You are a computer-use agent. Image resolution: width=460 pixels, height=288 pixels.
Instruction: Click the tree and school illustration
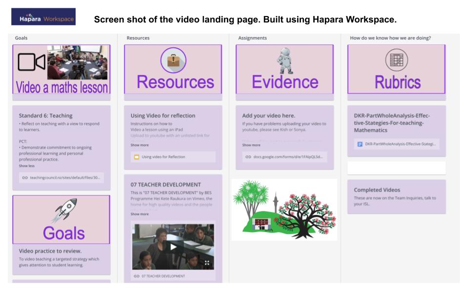point(284,210)
